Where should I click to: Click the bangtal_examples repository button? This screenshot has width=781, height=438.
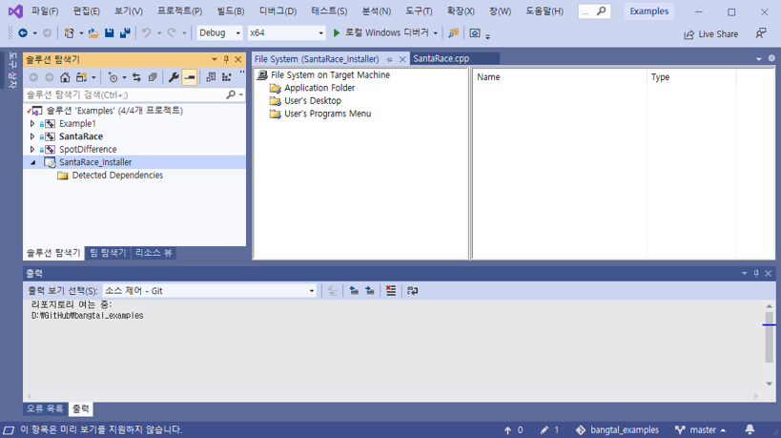pos(617,430)
